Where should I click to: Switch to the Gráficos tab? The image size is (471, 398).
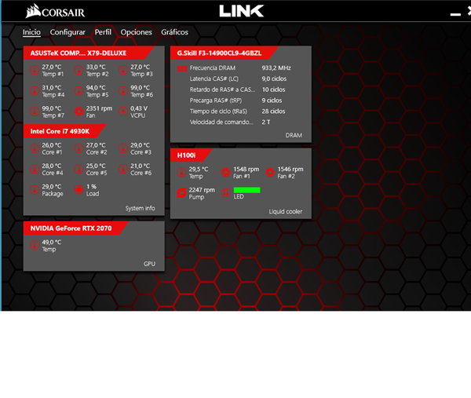click(174, 32)
